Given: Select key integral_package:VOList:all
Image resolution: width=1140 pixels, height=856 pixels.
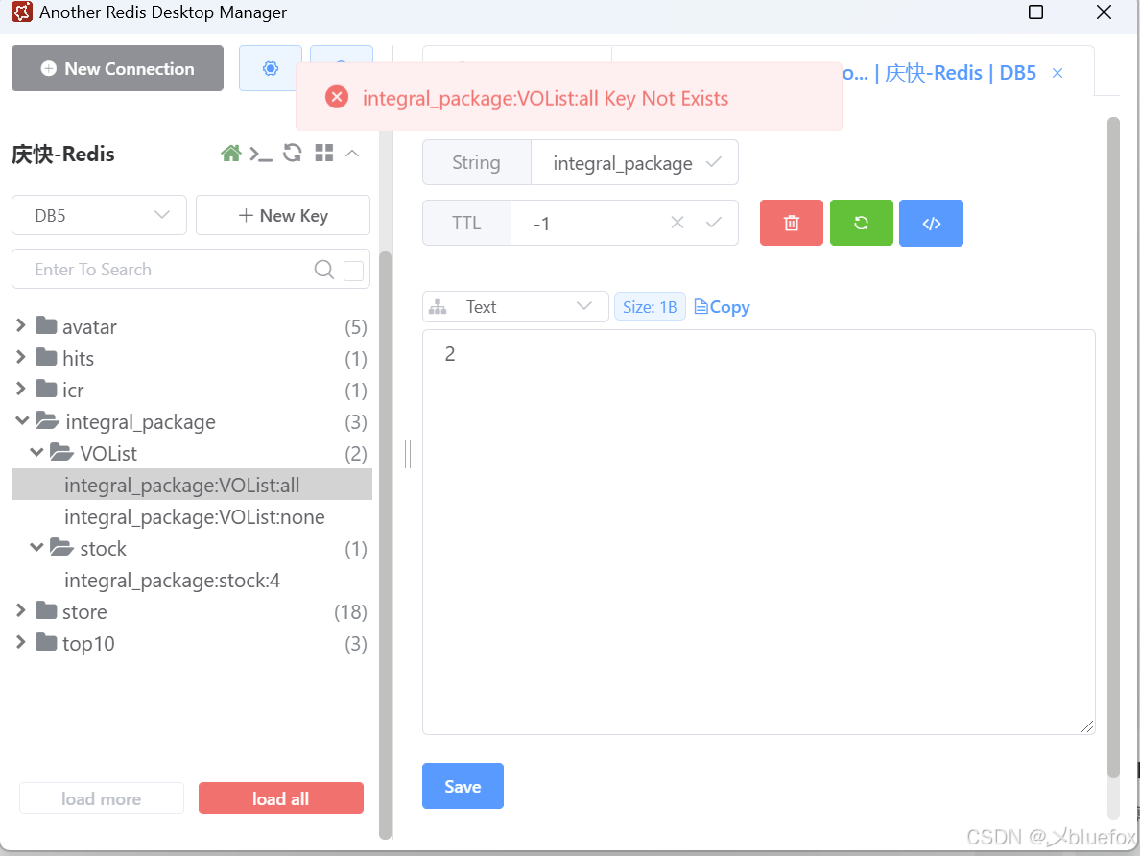Looking at the screenshot, I should click(192, 485).
